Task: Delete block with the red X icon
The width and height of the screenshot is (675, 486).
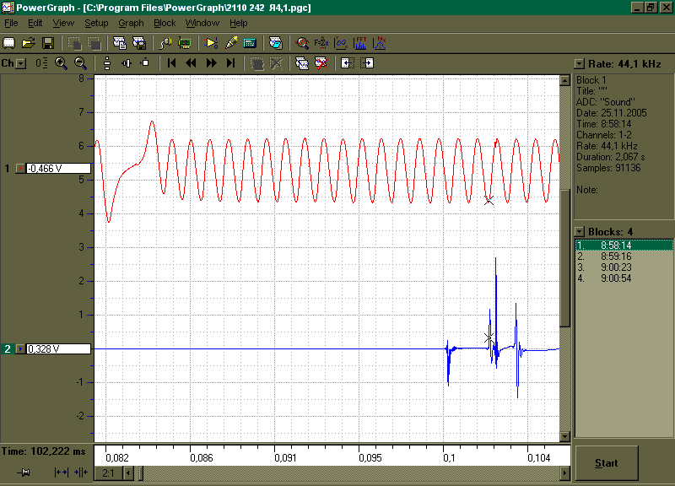Action: coord(321,63)
